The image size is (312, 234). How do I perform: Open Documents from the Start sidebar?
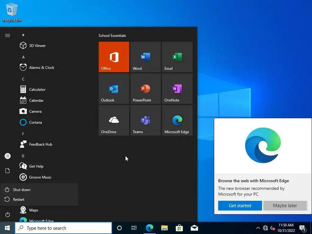[8, 171]
